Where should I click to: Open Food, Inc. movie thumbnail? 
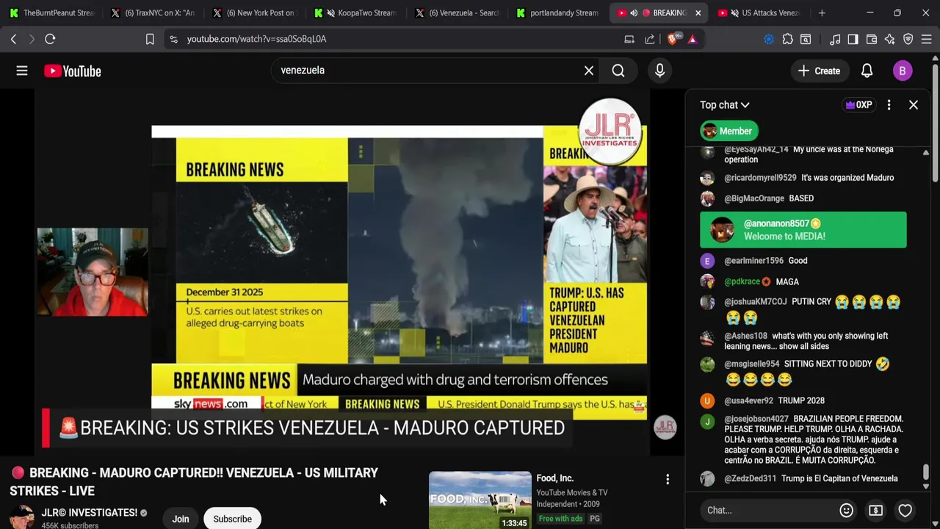480,500
